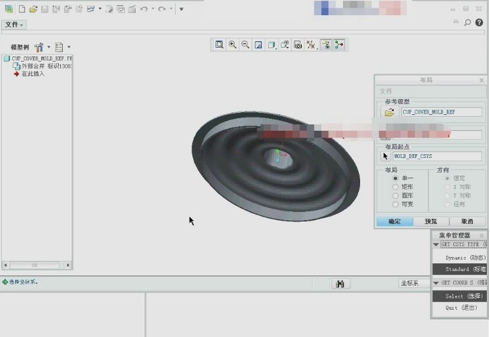Open a file with the folder icon in top toolbar
The height and width of the screenshot is (337, 490).
(x=33, y=9)
